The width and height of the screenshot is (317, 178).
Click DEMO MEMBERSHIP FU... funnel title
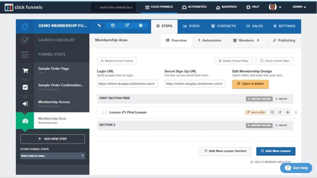click(63, 26)
